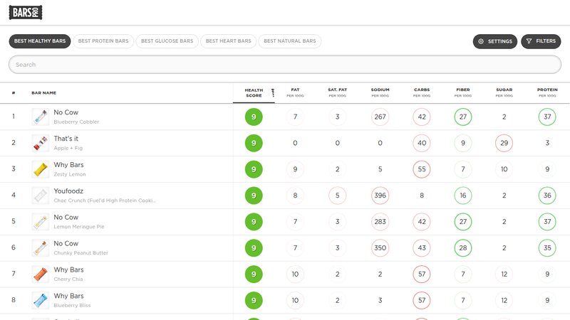Click the No Cow Lemon Meringue Pie name
The height and width of the screenshot is (320, 570).
tap(79, 222)
